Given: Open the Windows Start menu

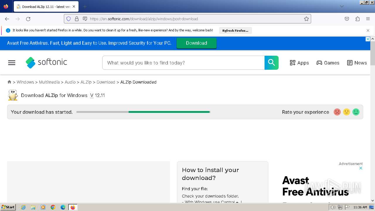Looking at the screenshot, I should tap(8, 207).
